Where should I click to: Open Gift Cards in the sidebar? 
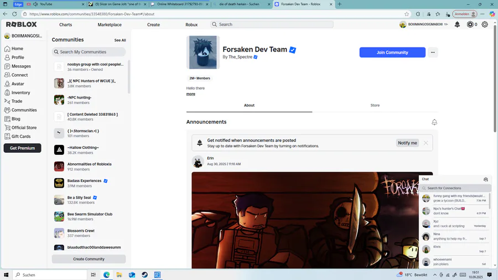(x=21, y=137)
